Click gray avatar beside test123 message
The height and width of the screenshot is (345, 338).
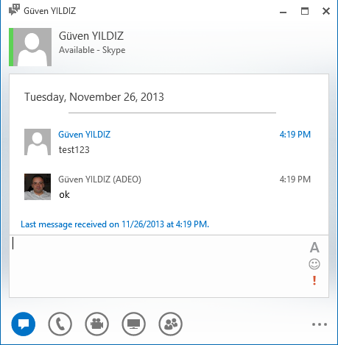click(38, 142)
